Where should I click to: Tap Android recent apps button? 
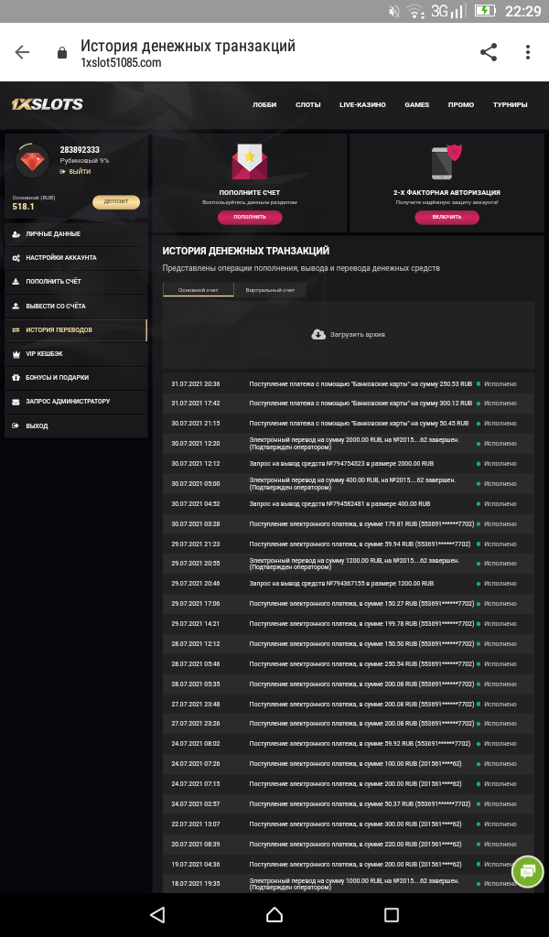[392, 915]
